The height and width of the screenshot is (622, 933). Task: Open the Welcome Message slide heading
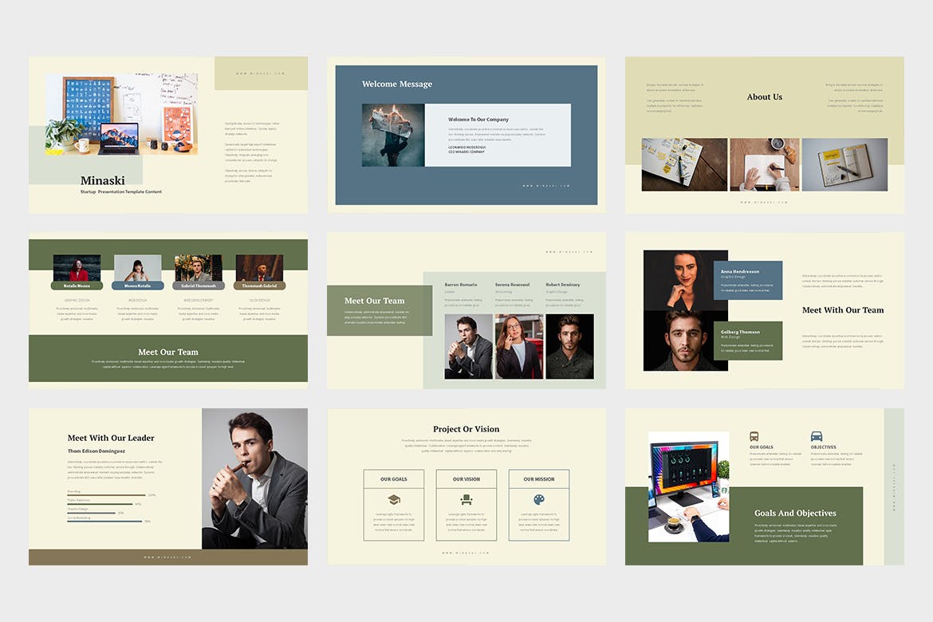point(397,85)
